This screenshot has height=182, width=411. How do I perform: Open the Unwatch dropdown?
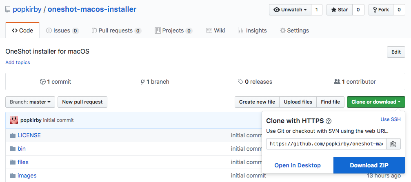[x=290, y=10]
